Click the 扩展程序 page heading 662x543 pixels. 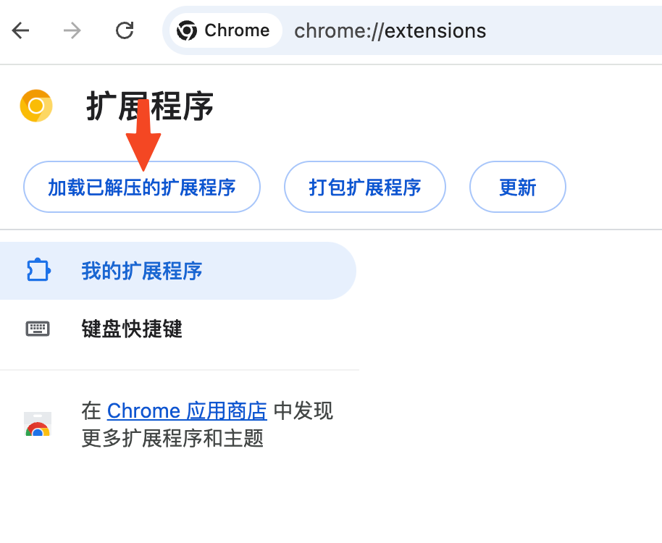pos(150,106)
